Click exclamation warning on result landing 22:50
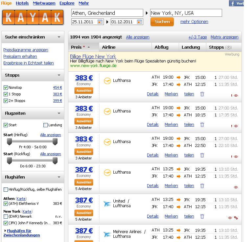The image size is (252, 242). point(232,157)
